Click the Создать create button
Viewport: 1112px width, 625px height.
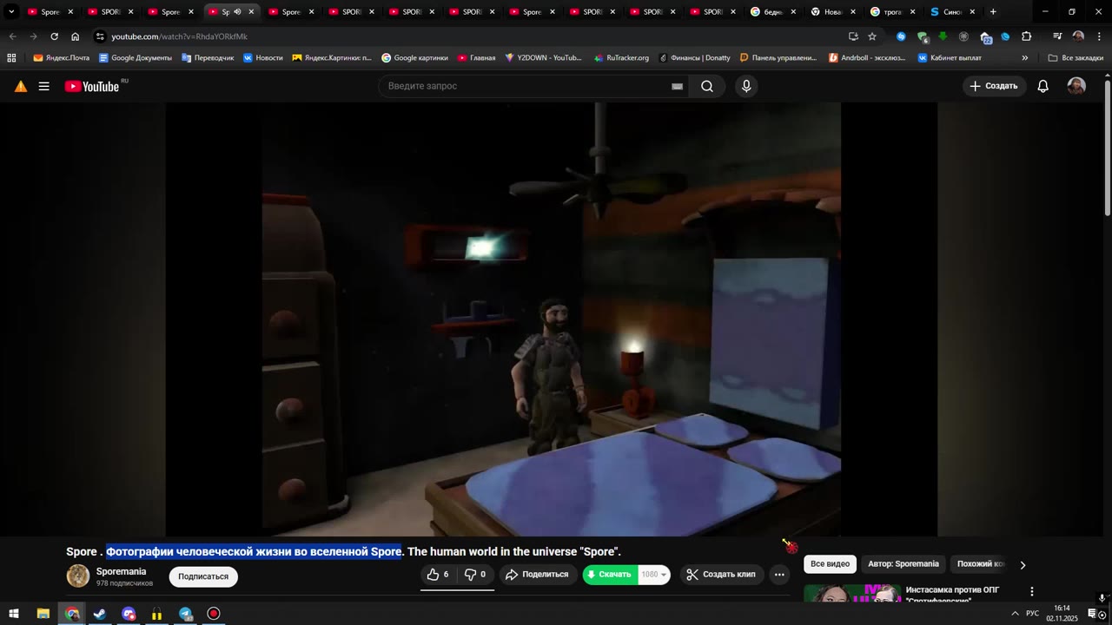point(994,86)
